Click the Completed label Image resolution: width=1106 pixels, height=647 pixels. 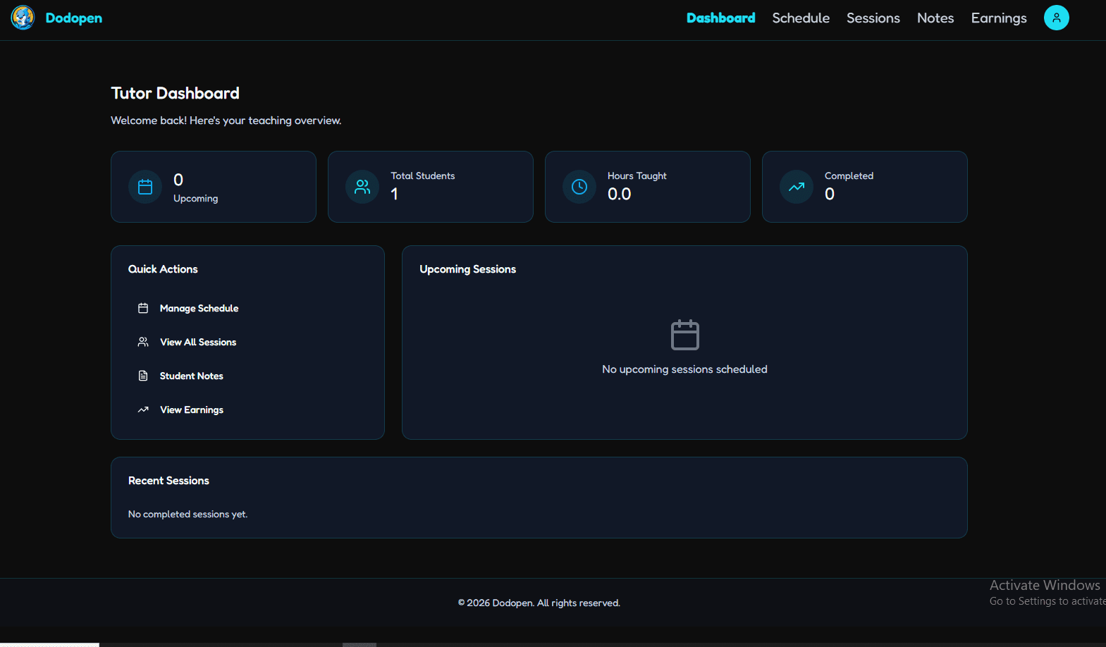tap(849, 176)
